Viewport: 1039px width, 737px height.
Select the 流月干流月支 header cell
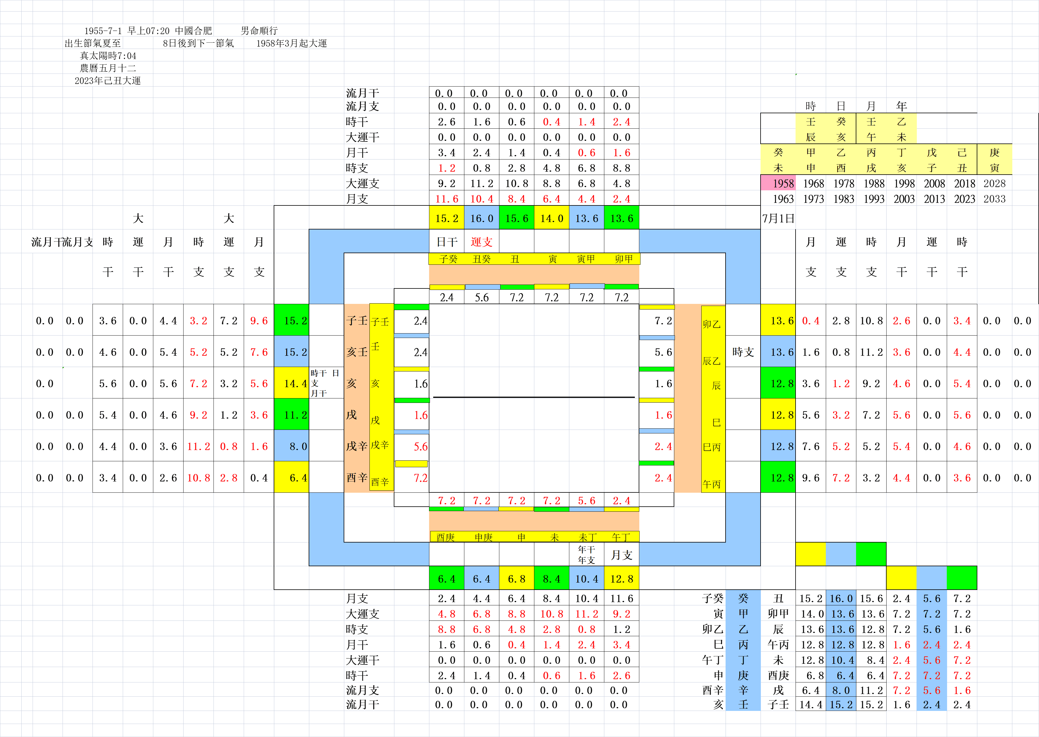click(62, 242)
